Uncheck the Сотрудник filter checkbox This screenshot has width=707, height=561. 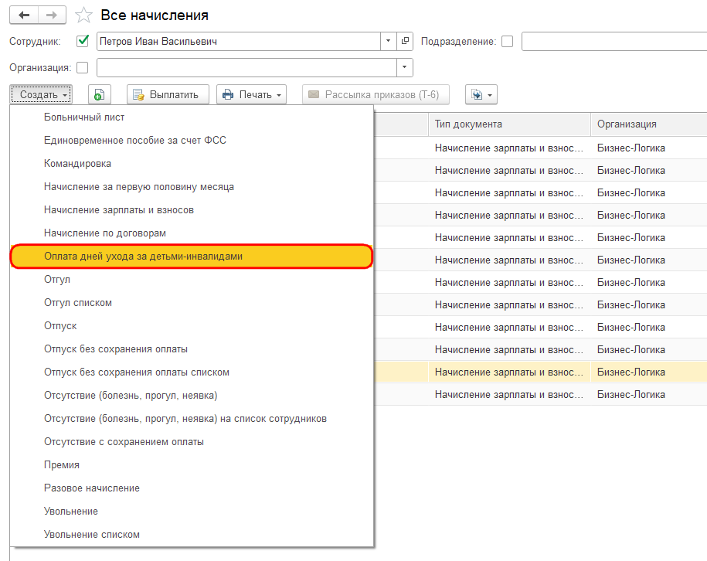(x=83, y=41)
